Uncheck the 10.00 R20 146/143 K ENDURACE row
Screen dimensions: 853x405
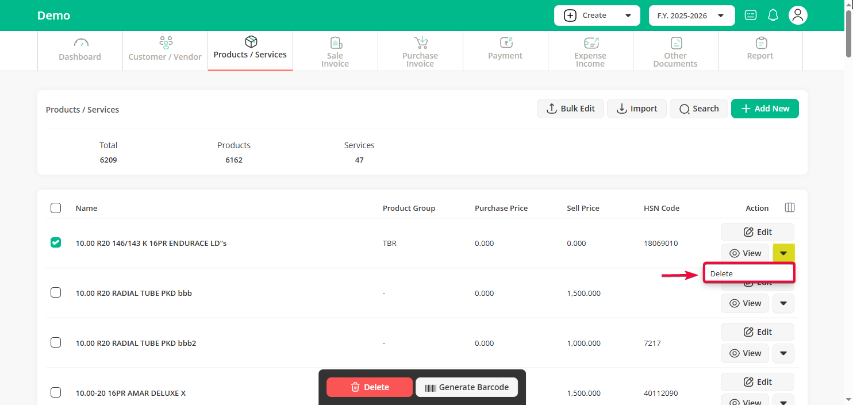[56, 243]
